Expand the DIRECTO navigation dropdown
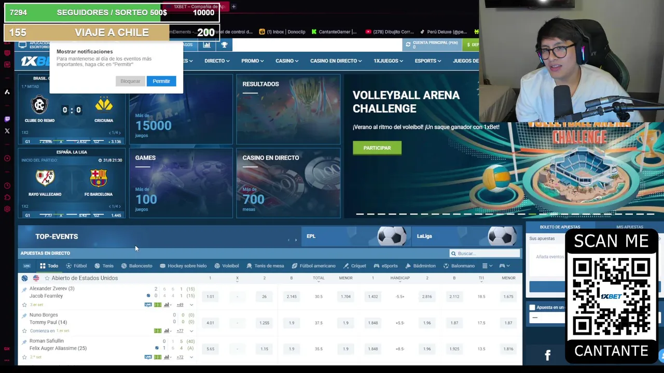The width and height of the screenshot is (664, 373). click(x=217, y=61)
